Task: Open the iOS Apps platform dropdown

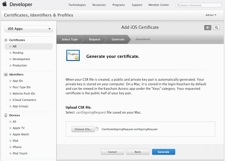Action: [x=29, y=29]
